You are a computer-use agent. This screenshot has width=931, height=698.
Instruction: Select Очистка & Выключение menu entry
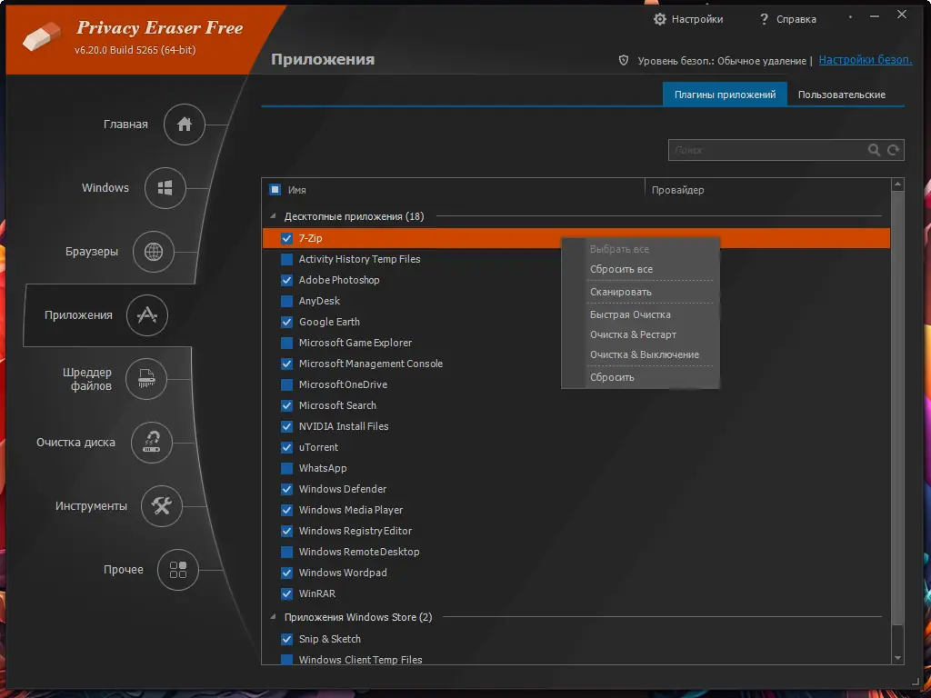coord(645,355)
